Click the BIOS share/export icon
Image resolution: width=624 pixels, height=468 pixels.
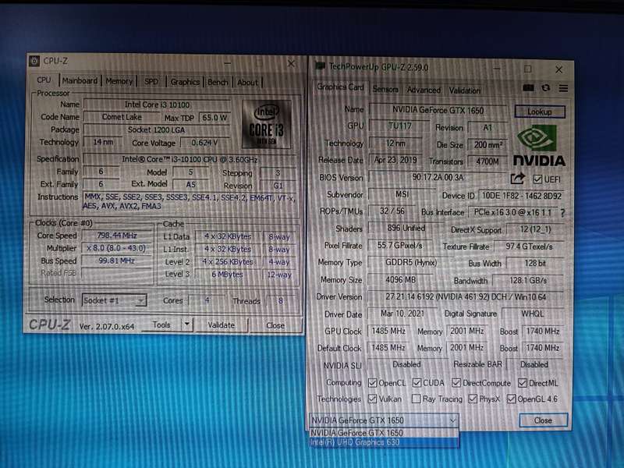coord(517,179)
